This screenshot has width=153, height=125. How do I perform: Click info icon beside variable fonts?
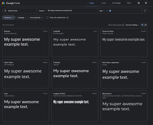coord(67,18)
